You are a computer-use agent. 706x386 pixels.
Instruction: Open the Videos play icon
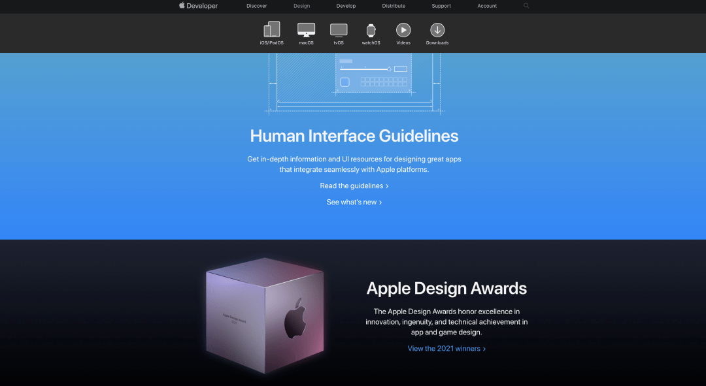coord(403,29)
